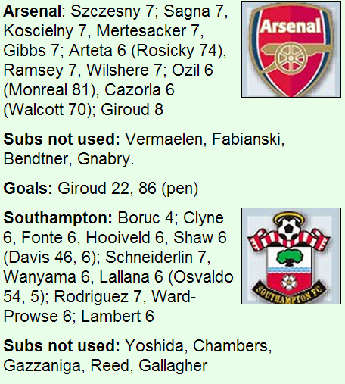Click the Arsenal Subs not used label
Viewport: 345px width, 384px height.
pyautogui.click(x=62, y=139)
